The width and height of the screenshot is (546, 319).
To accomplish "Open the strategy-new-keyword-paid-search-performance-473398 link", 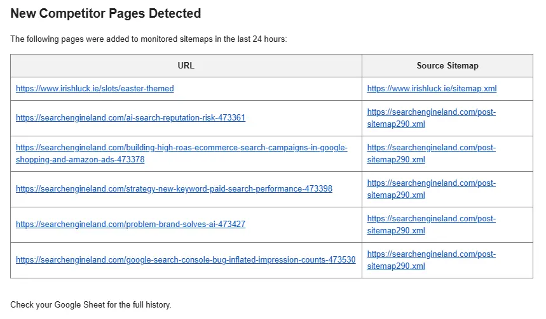I will [174, 189].
